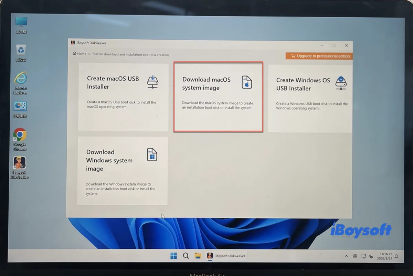The height and width of the screenshot is (276, 413).
Task: Open Internet Explorer desktop shortcut
Action: (x=21, y=83)
